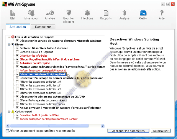Image resolution: width=177 pixels, height=139 pixels.
Task: Uncheck Désactiver les info-bulles
Action: click(17, 55)
